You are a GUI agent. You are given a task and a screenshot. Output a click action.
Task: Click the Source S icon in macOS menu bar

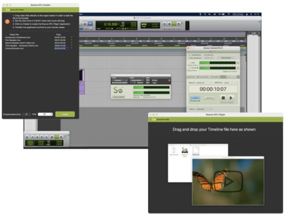click(x=200, y=14)
